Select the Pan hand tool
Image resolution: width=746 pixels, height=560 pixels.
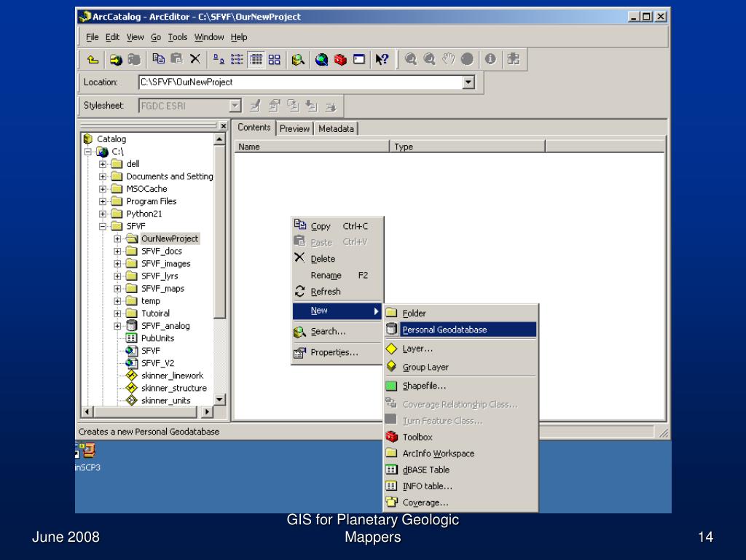(x=448, y=59)
